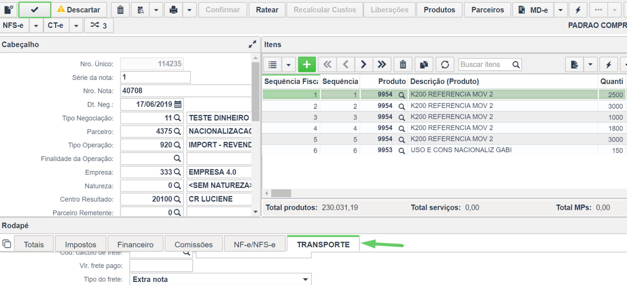Click the copy icon left of the Totais tab
This screenshot has width=627, height=285.
(7, 244)
